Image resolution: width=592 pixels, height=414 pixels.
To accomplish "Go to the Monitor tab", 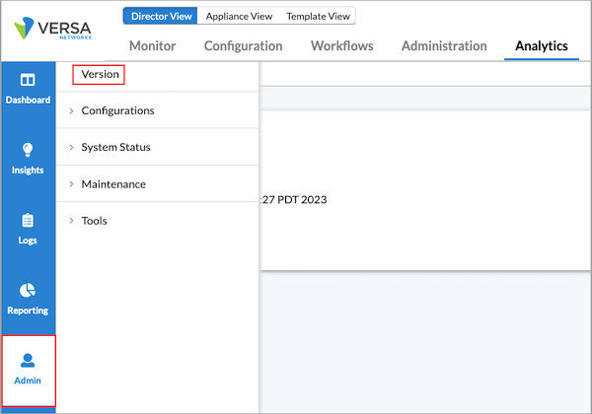I will click(153, 46).
